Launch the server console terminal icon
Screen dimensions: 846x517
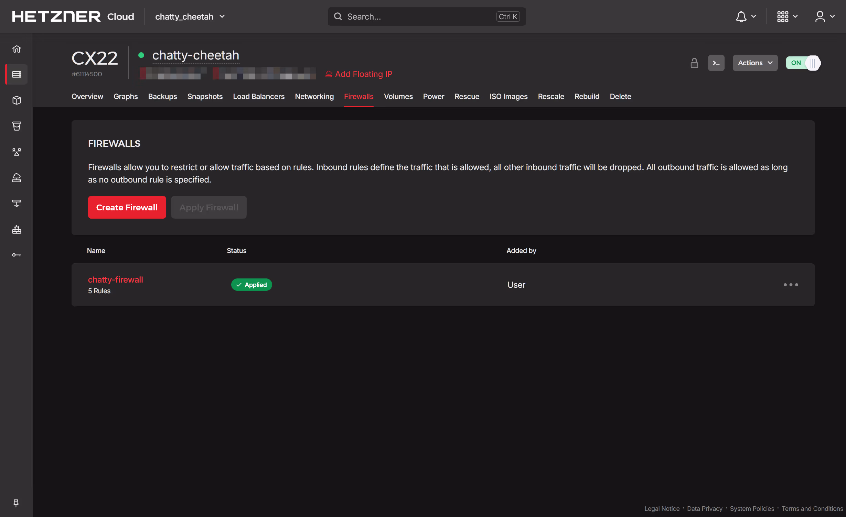click(x=716, y=63)
